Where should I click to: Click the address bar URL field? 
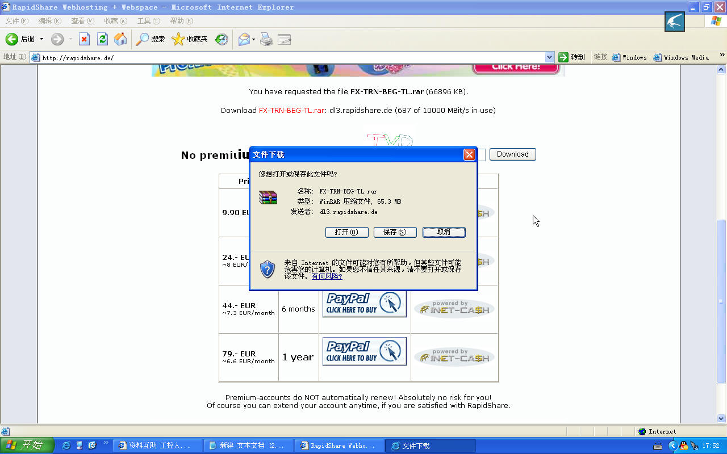(x=284, y=57)
